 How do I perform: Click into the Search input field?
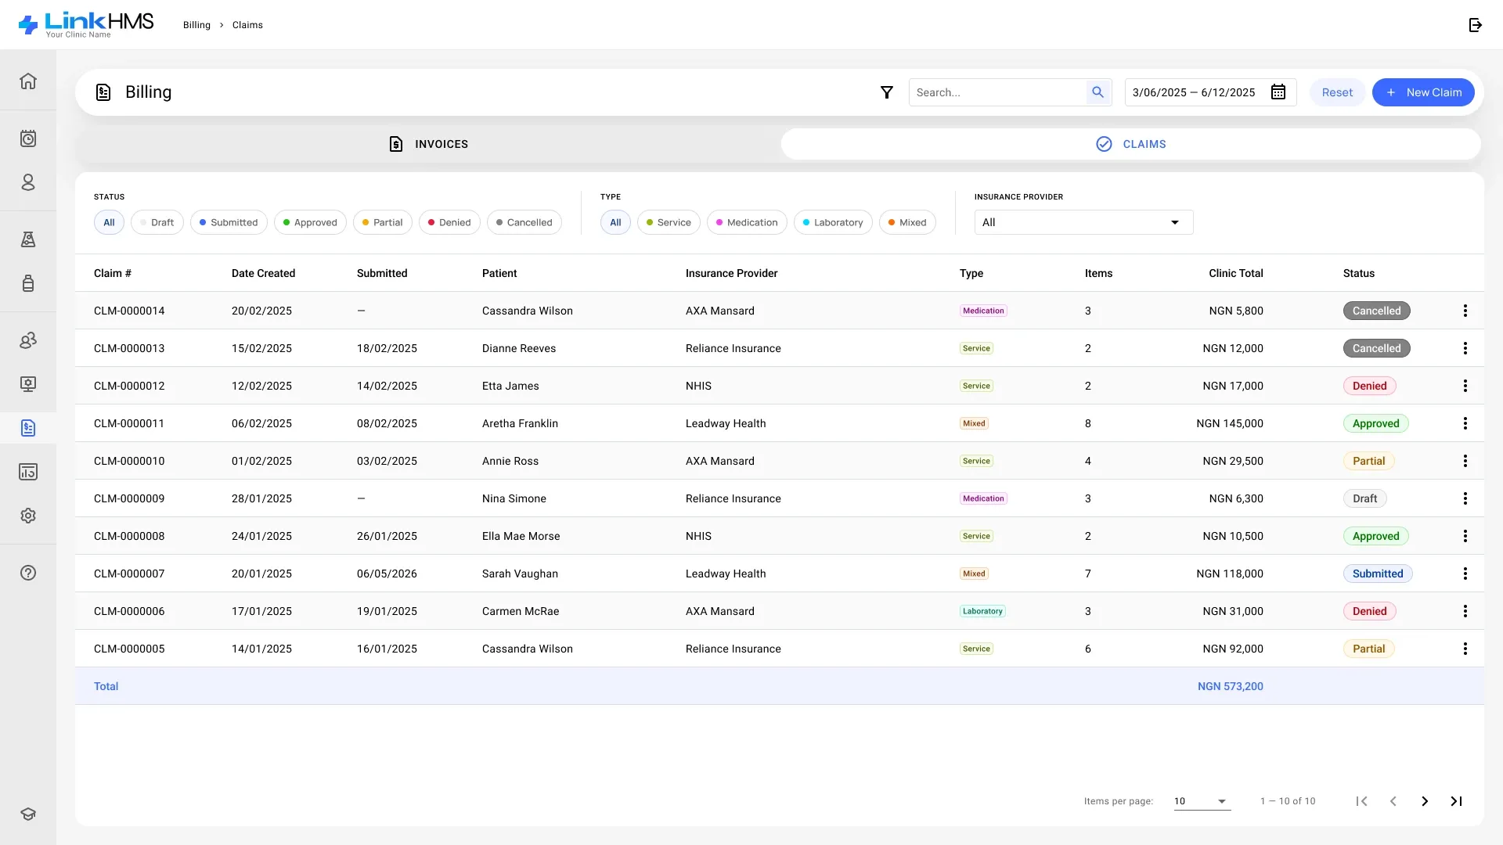pyautogui.click(x=998, y=92)
